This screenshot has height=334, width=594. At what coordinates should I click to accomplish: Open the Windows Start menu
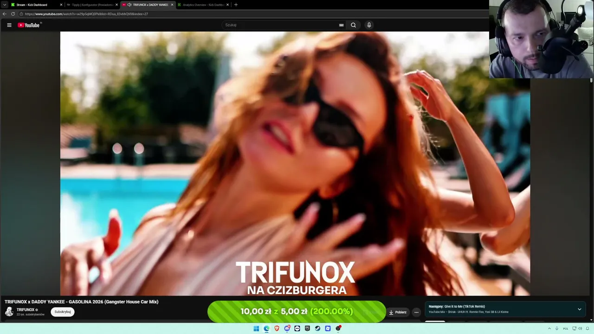[x=256, y=328]
